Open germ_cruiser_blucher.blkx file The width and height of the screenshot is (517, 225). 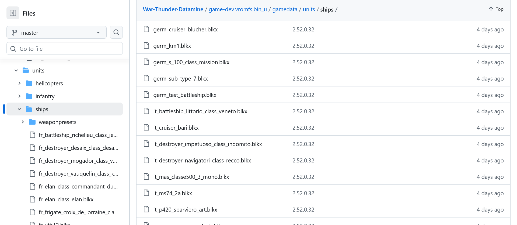click(x=185, y=30)
